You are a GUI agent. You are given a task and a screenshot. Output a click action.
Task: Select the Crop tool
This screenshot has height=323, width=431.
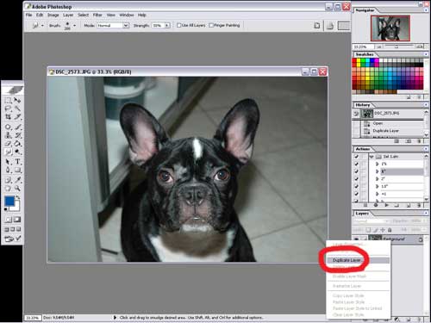coord(8,117)
